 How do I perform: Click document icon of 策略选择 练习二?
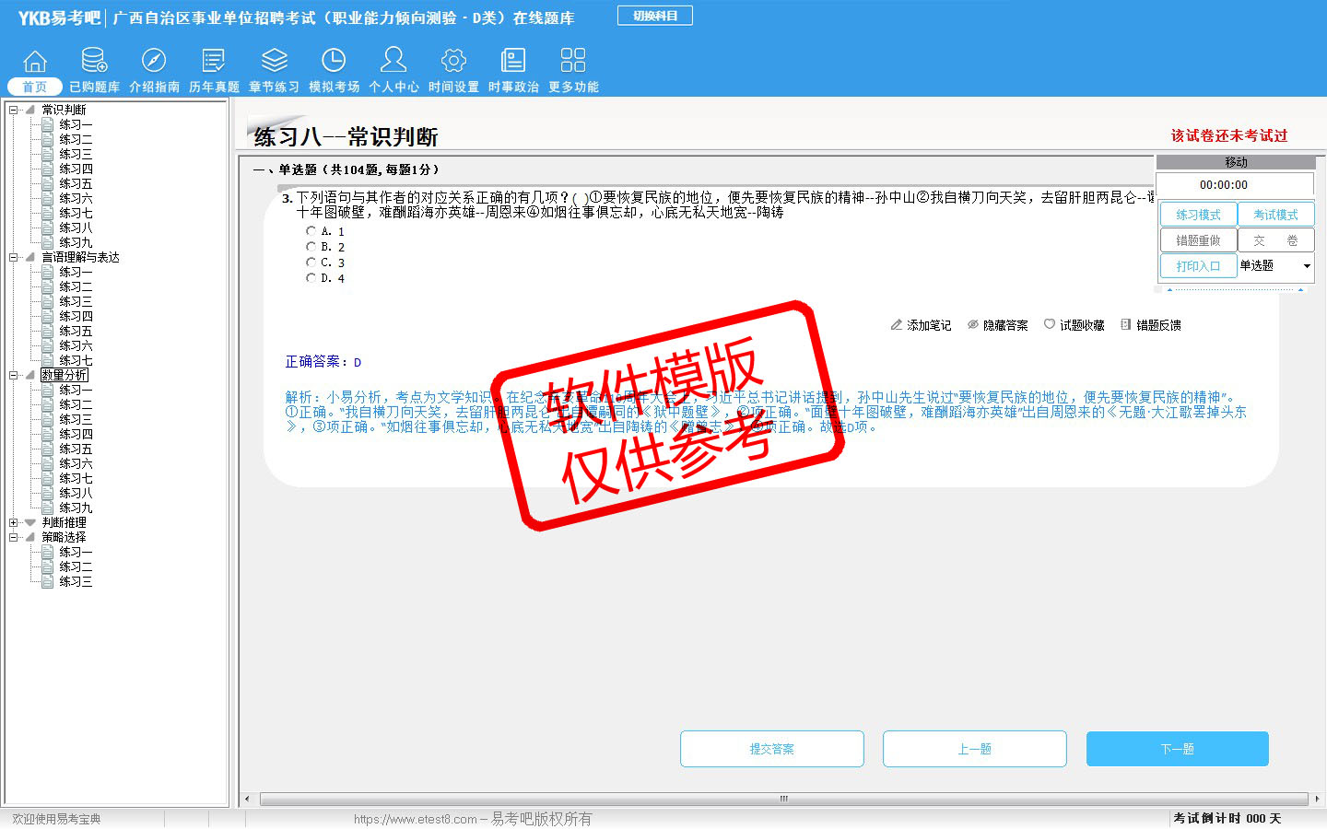48,566
